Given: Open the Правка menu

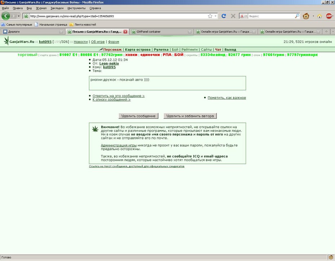Looking at the screenshot, I should pyautogui.click(x=18, y=8).
